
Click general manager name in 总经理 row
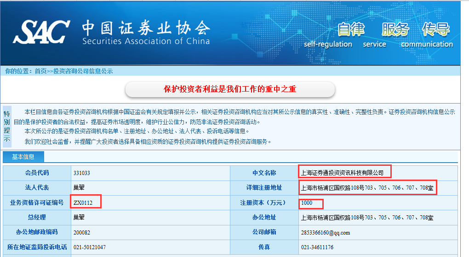[79, 217]
